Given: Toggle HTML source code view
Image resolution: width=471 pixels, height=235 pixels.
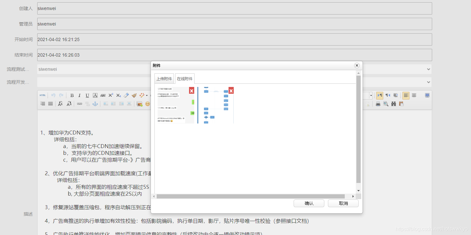Looking at the screenshot, I should coord(42,95).
